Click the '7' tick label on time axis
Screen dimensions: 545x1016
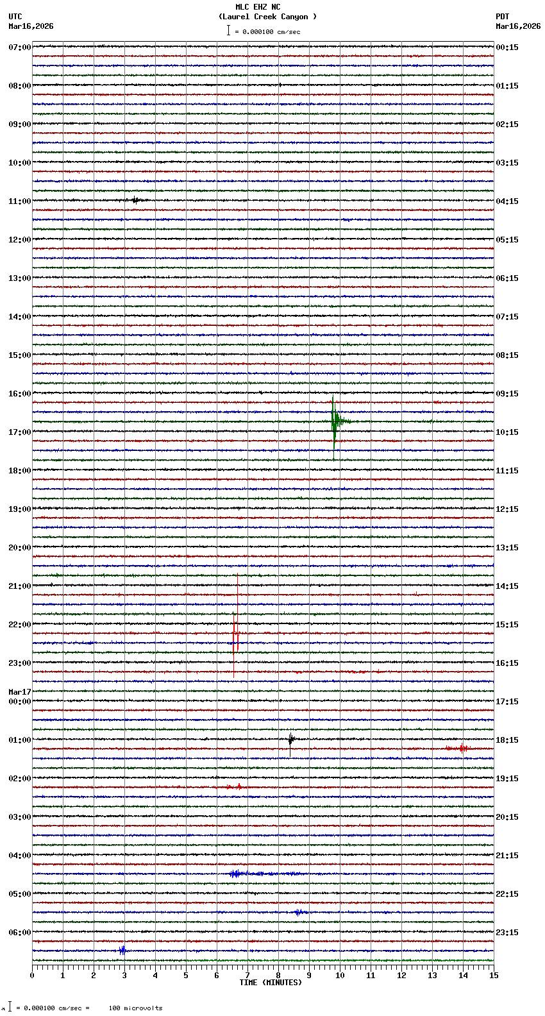(x=247, y=976)
